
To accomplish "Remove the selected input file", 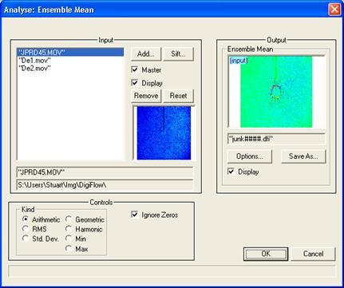I will pyautogui.click(x=146, y=96).
